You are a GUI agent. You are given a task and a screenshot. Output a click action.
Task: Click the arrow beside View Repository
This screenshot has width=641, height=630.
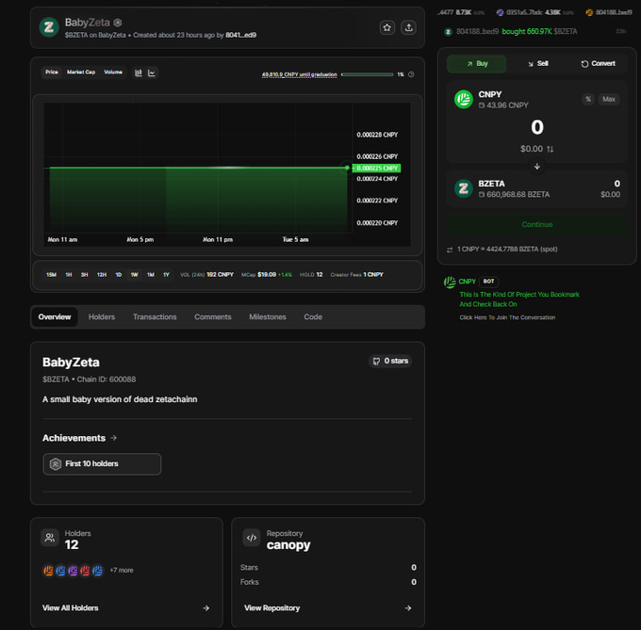[408, 608]
